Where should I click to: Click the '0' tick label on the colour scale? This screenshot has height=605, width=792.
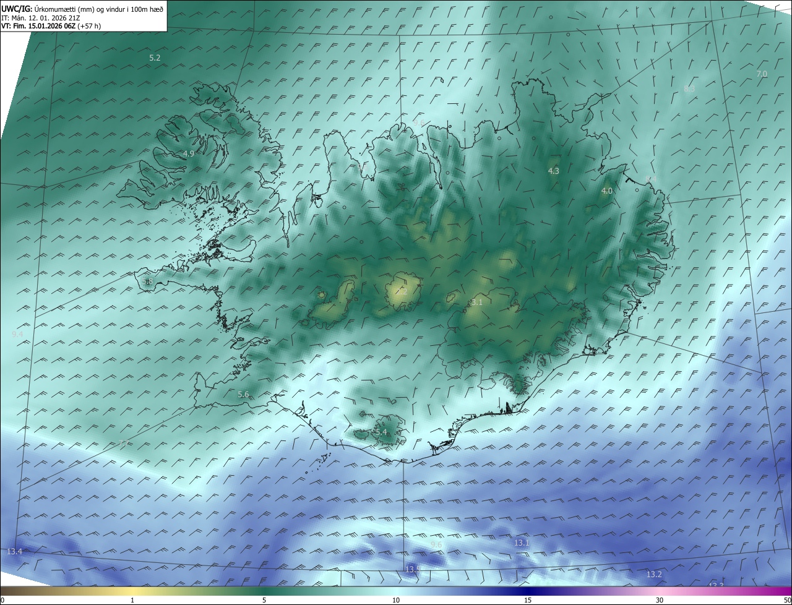(x=2, y=600)
